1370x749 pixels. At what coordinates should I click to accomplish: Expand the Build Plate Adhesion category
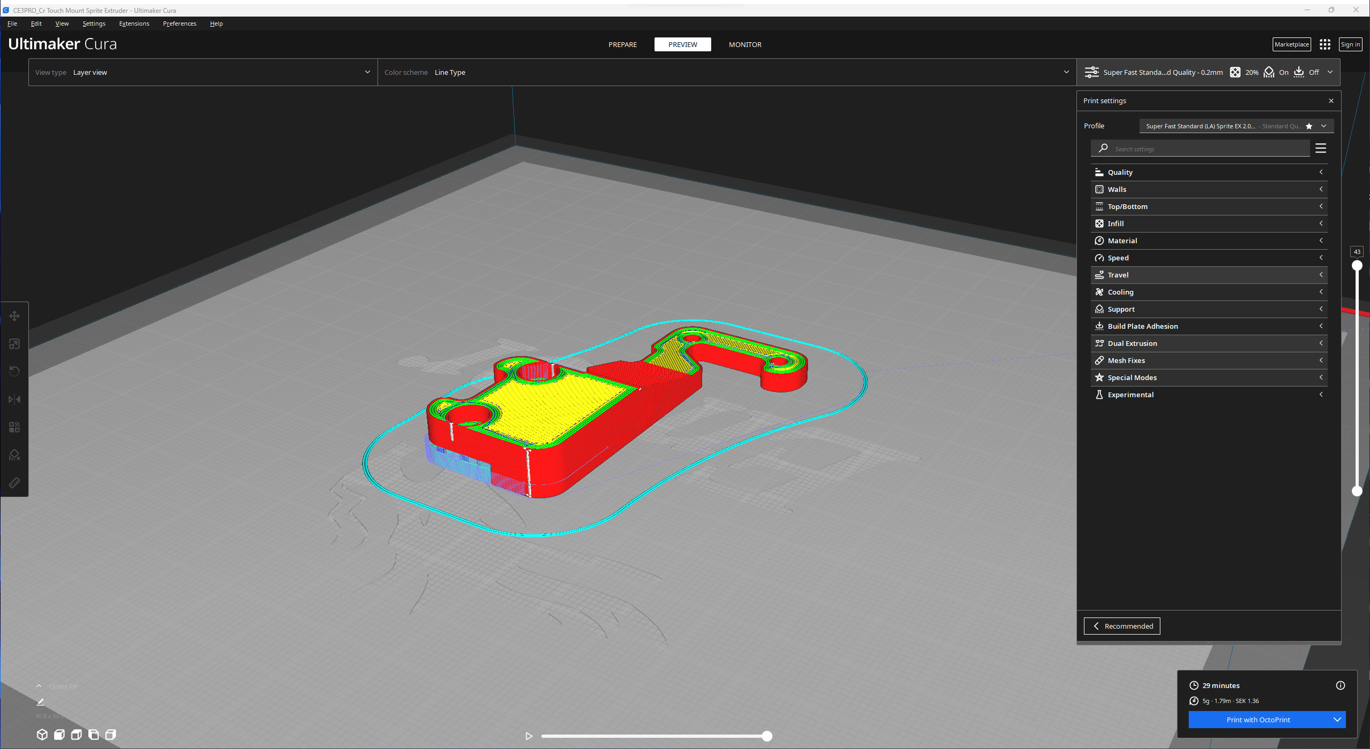pyautogui.click(x=1209, y=326)
